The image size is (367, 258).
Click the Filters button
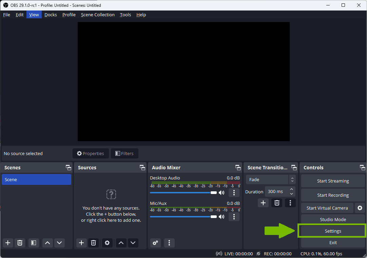(x=124, y=153)
